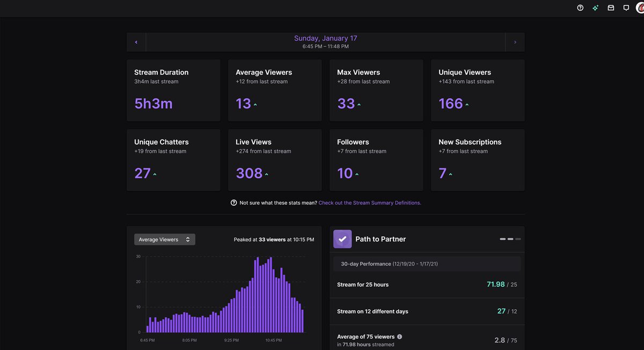Click the 30-day Performance header row
This screenshot has width=644, height=350.
point(427,264)
